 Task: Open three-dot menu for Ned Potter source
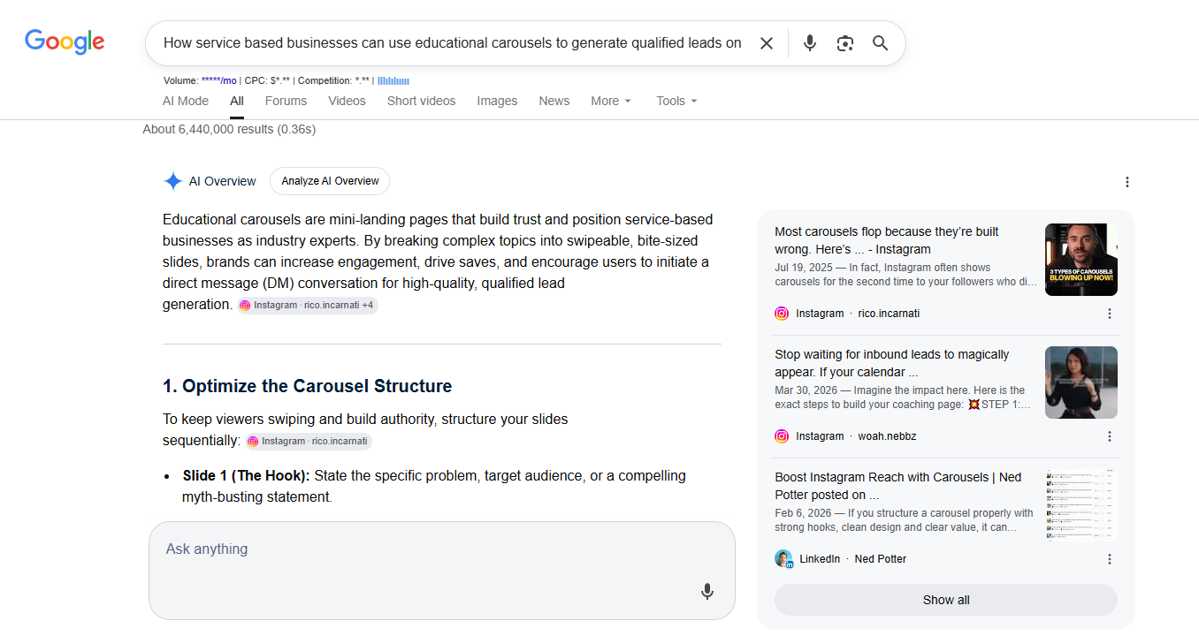1110,559
